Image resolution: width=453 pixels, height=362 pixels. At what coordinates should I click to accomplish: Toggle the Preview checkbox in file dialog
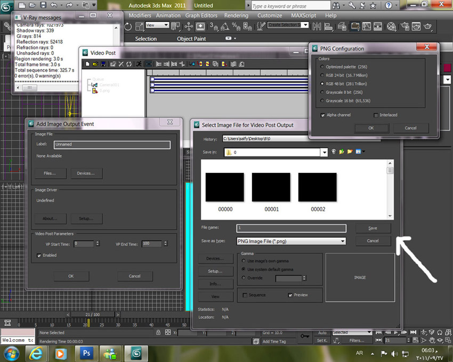(x=290, y=295)
